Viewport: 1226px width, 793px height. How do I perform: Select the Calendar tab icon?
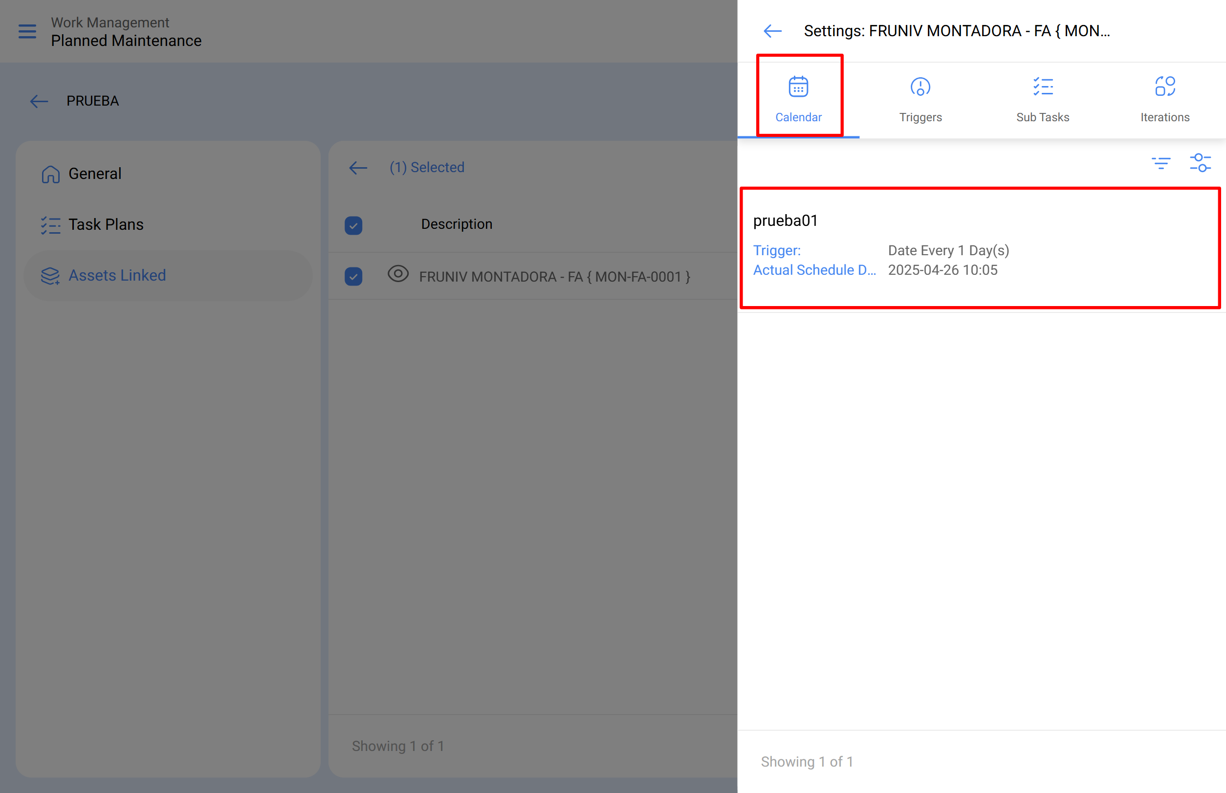pos(798,87)
